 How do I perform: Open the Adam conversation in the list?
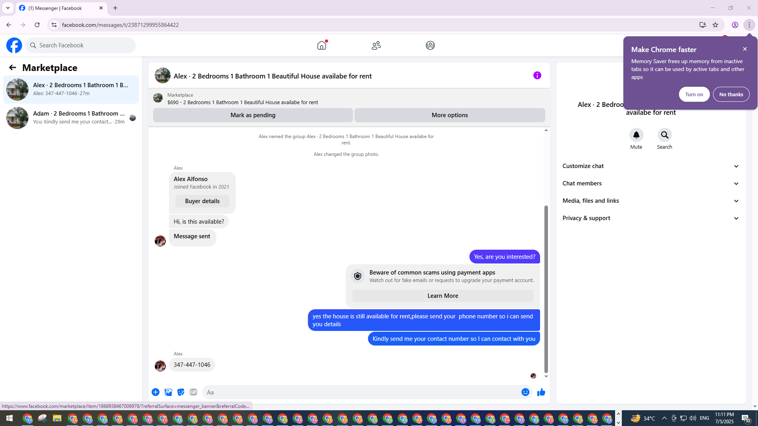(71, 118)
